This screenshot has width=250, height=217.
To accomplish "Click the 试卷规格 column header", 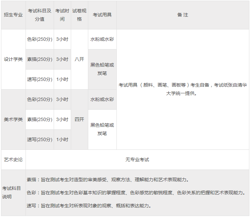I will pyautogui.click(x=80, y=15).
